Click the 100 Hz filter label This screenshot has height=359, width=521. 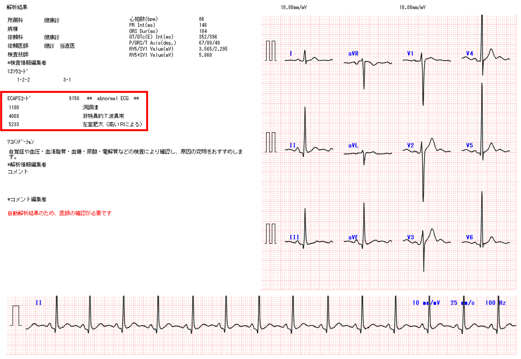pyautogui.click(x=495, y=303)
